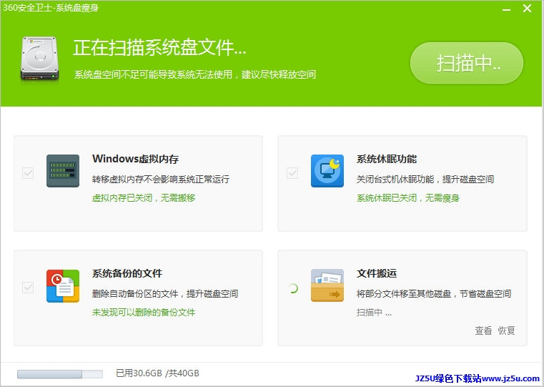
Task: Click the Windows虚拟内存 title
Action: pyautogui.click(x=136, y=159)
